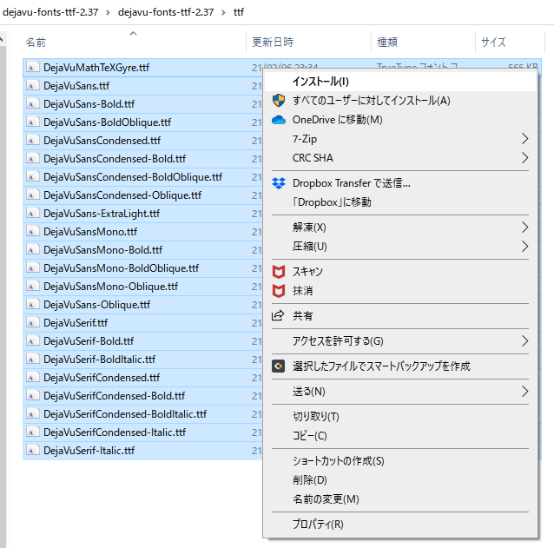The image size is (554, 548).
Task: Select file DejaVuSansCondensed-BoldOblique.ttf
Action: coord(133,177)
